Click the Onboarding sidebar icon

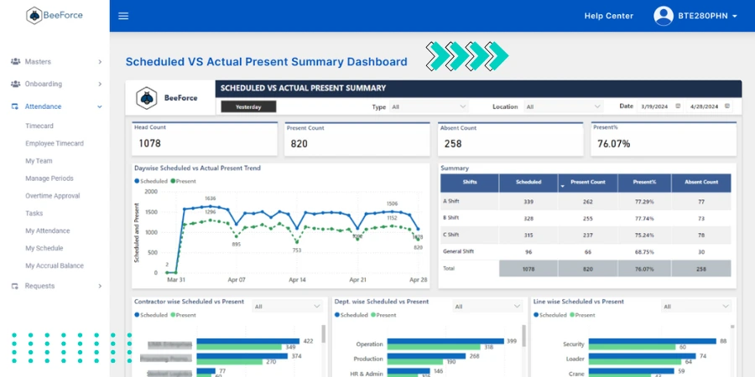click(15, 84)
